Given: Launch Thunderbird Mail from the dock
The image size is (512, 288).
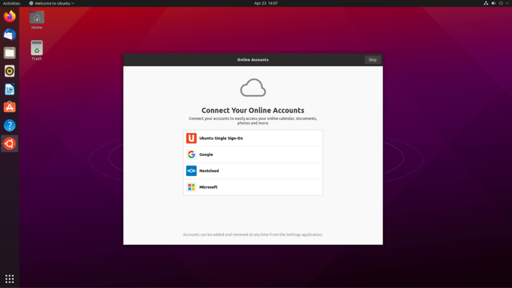Looking at the screenshot, I should click(9, 34).
